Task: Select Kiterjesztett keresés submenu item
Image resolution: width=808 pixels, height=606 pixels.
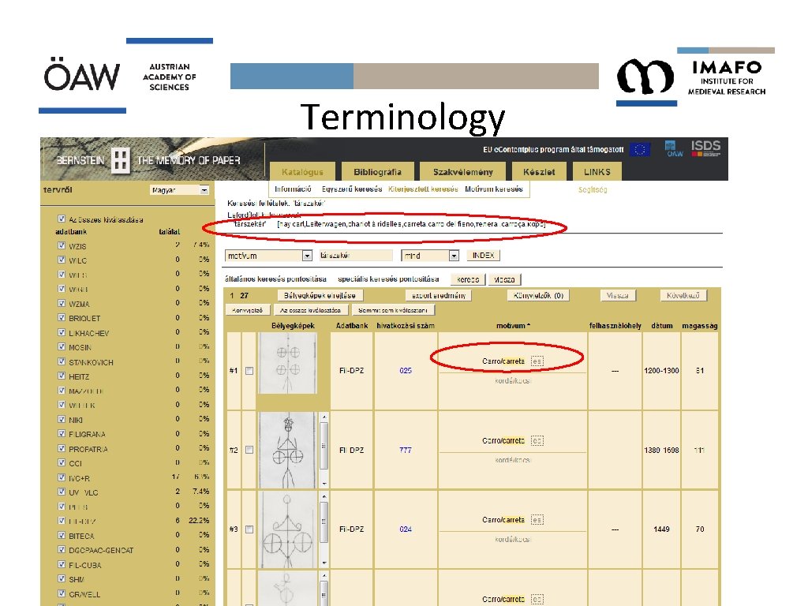Action: (x=423, y=189)
